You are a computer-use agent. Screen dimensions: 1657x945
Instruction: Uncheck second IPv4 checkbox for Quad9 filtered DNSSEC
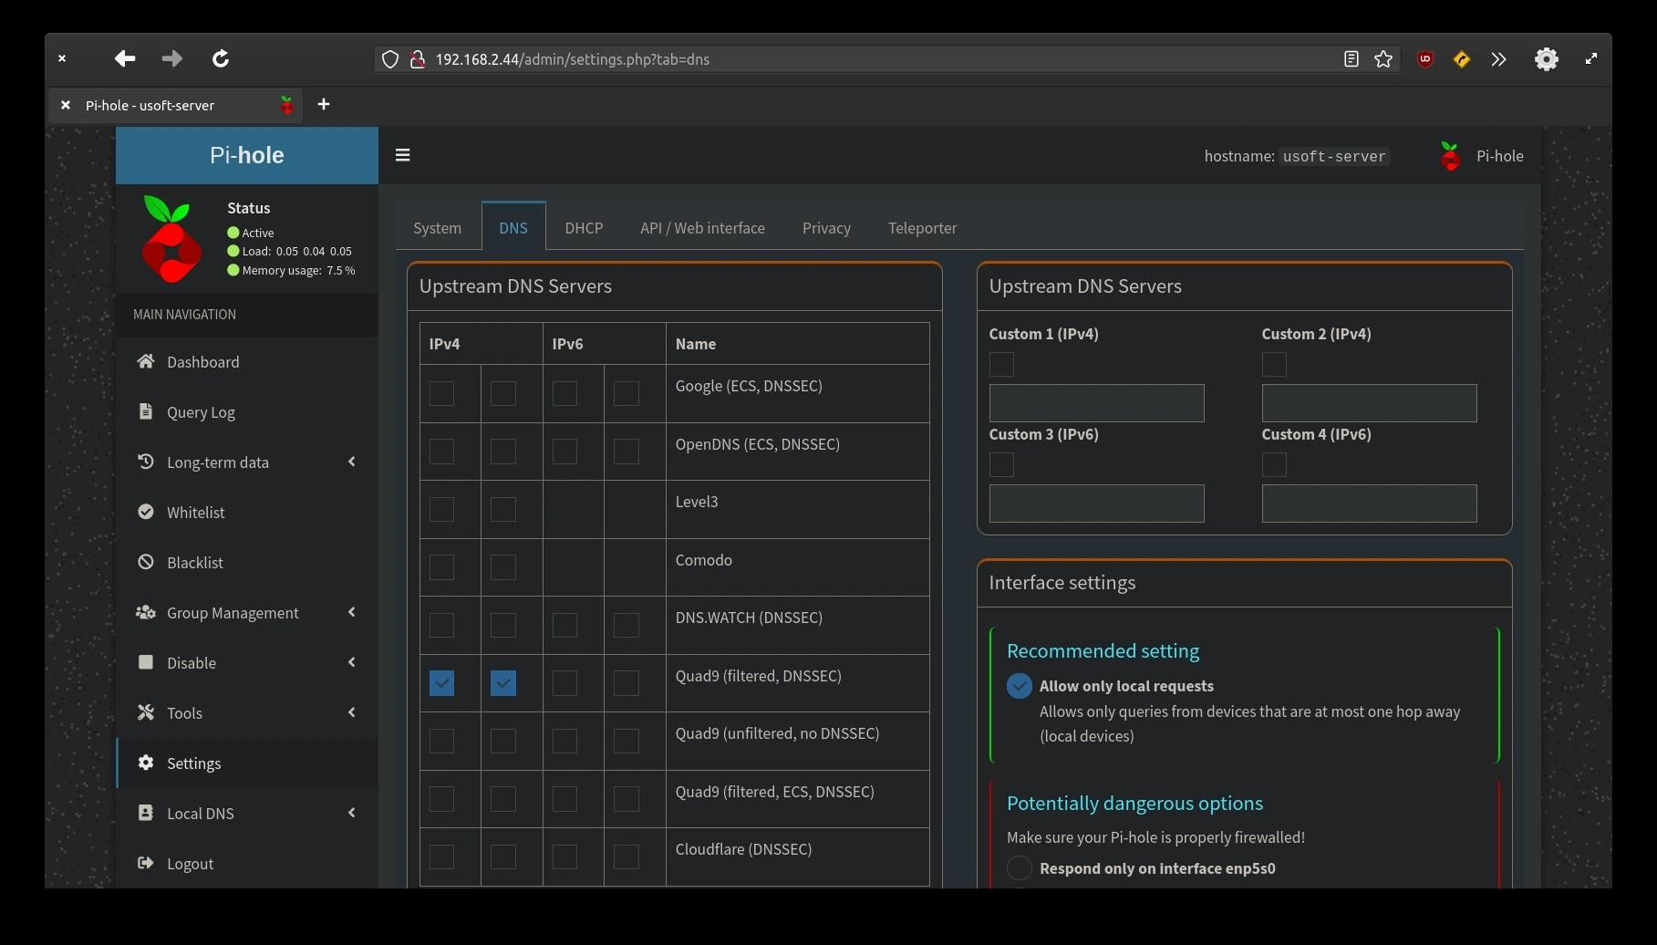pyautogui.click(x=503, y=683)
